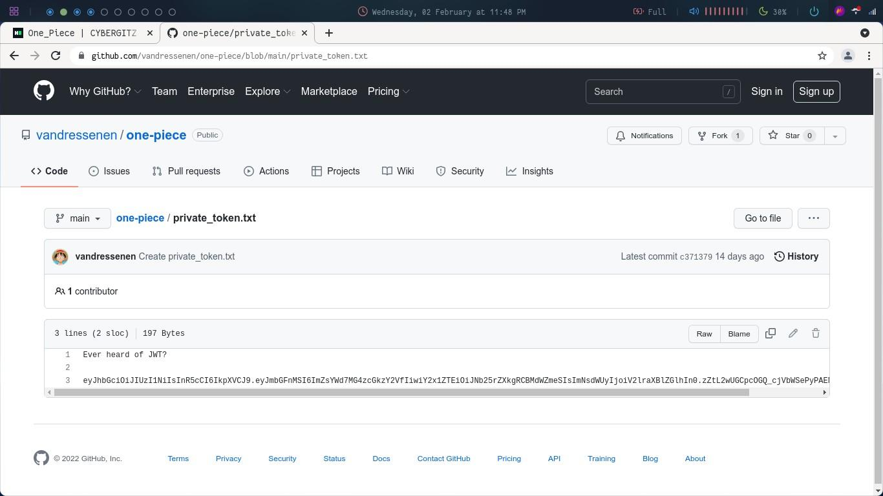
Task: Click line number 1 in the code view
Action: coord(67,355)
